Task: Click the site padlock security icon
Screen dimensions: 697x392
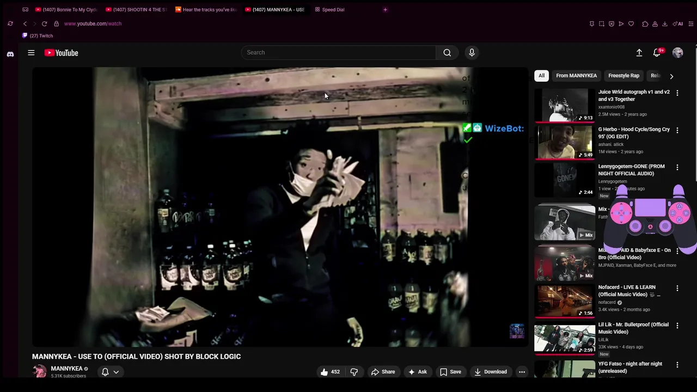Action: point(56,23)
